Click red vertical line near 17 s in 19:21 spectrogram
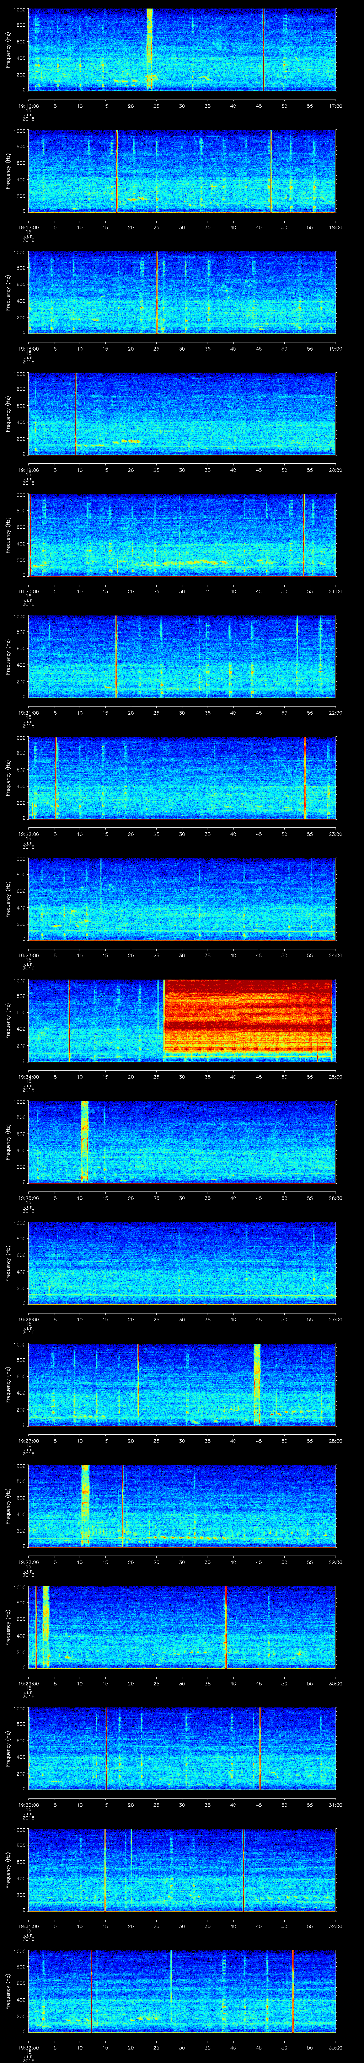The width and height of the screenshot is (364, 2063). click(116, 656)
